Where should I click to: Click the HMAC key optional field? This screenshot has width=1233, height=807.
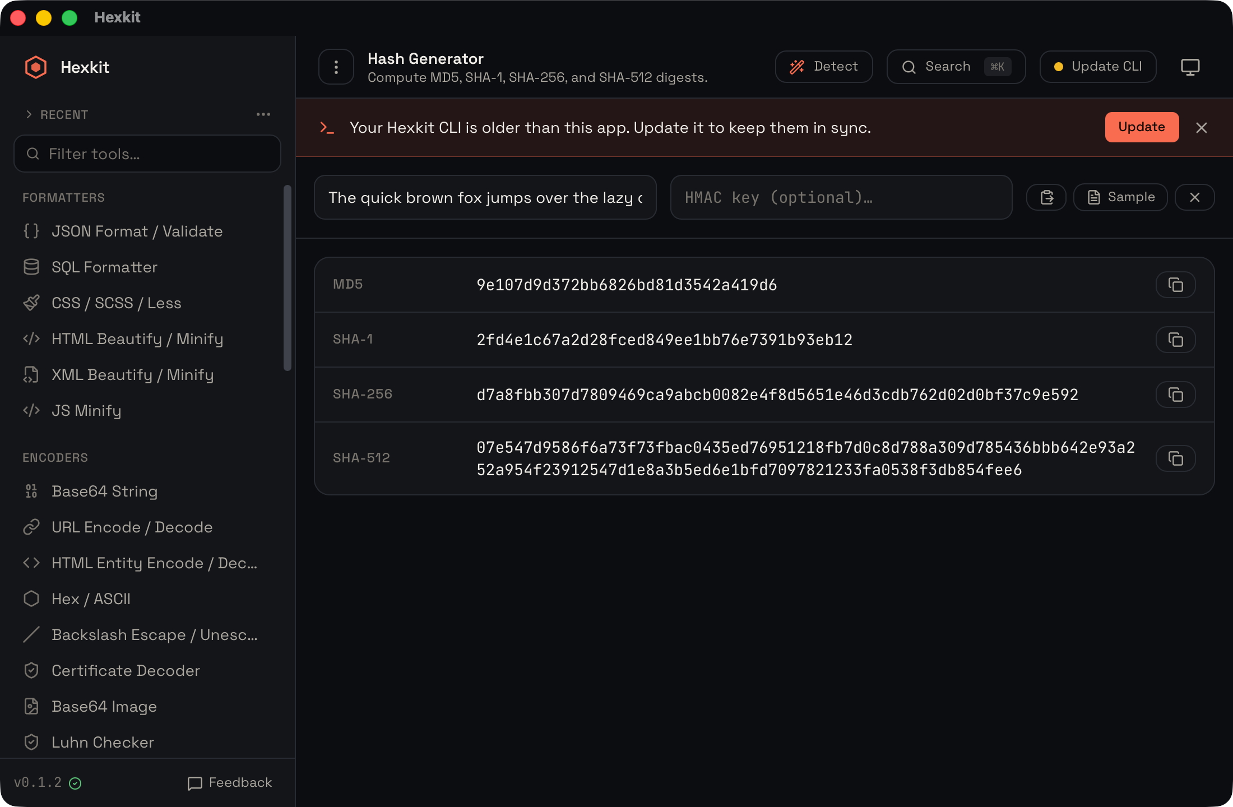[x=841, y=197]
